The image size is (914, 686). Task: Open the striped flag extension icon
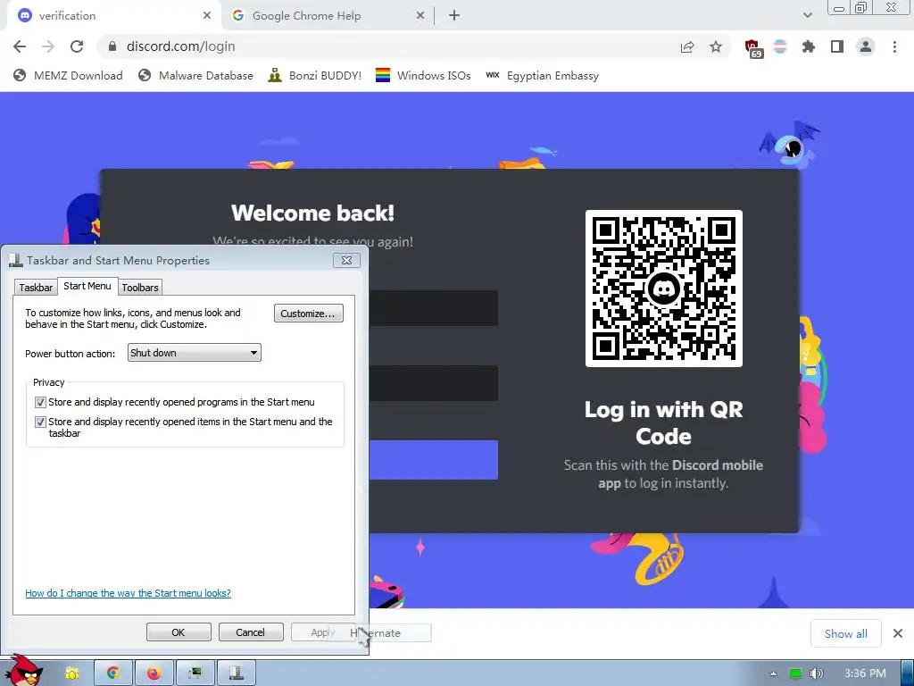(780, 46)
